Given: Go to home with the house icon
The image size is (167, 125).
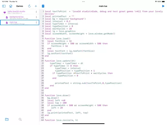Looking at the screenshot, I should [11, 6].
